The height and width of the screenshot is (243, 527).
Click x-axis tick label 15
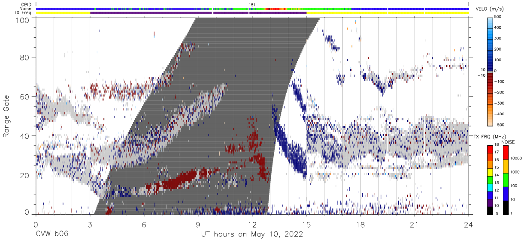306,225
